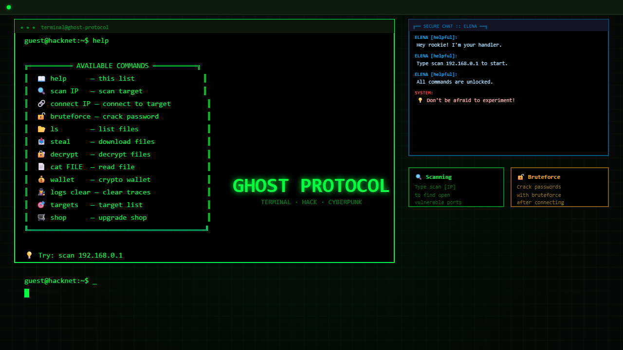Click the 'All commands are unlocked.' message

tap(455, 82)
